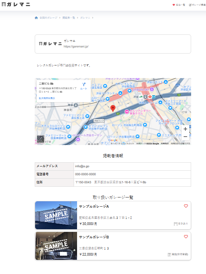Click the ガレマニ breadcrumb item
Screen dimensions: 206x274
85,18
